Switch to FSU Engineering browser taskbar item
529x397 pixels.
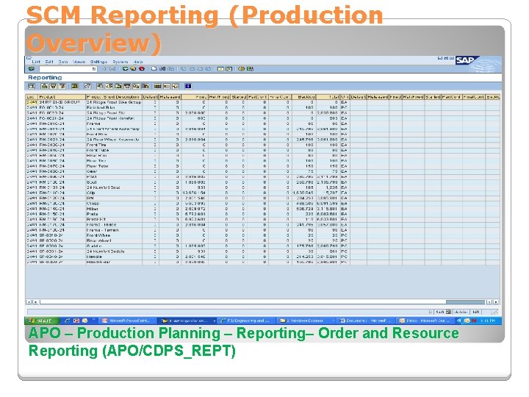click(x=248, y=321)
